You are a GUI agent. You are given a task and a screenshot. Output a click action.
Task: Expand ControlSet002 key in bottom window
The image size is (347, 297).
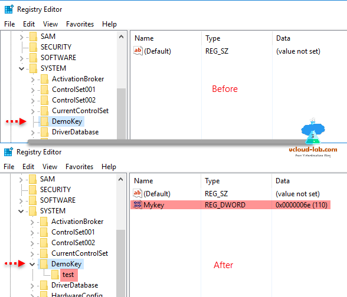tap(32, 243)
